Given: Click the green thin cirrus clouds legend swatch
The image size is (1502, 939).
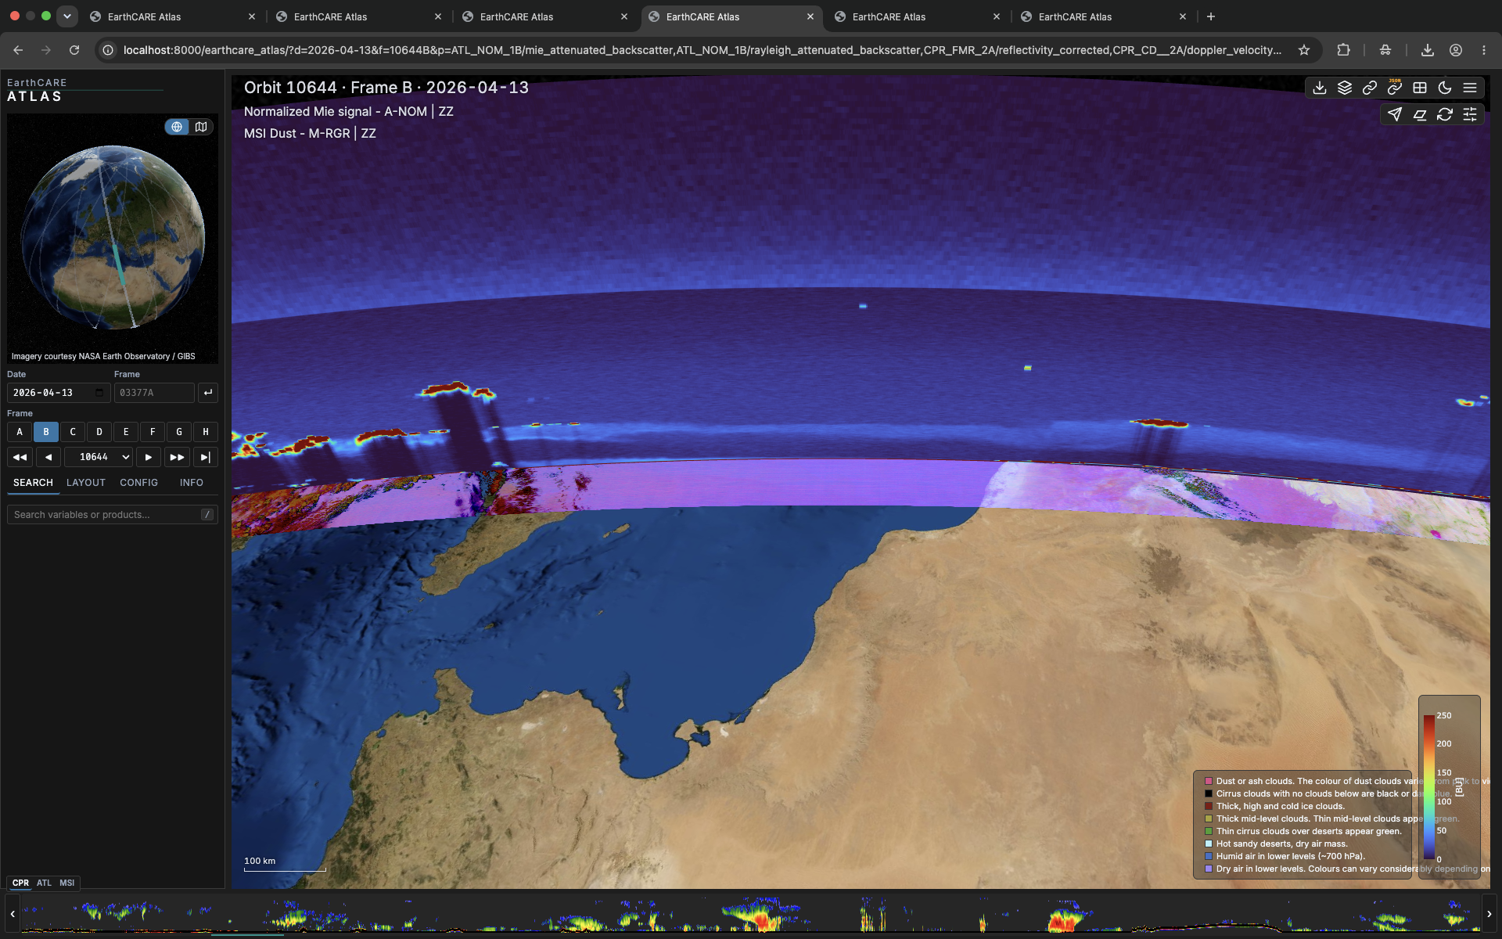Looking at the screenshot, I should pyautogui.click(x=1208, y=832).
